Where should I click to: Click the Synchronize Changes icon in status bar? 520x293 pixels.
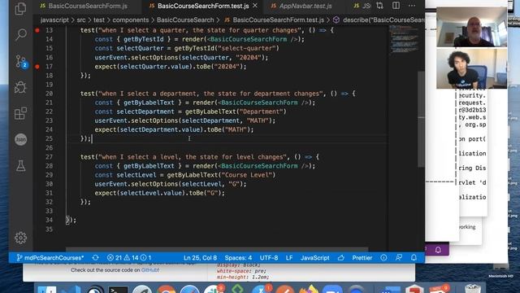[96, 258]
